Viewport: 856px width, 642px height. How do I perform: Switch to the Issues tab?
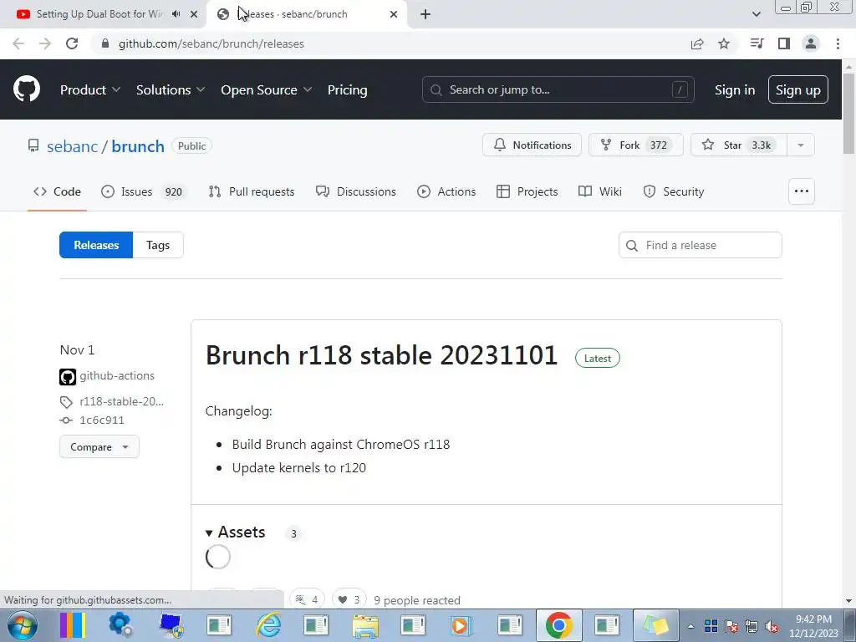click(144, 191)
